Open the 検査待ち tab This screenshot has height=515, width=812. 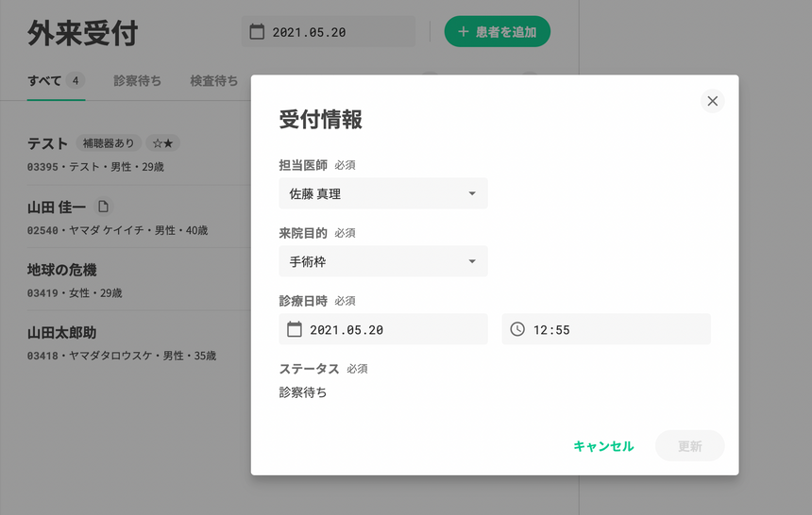(x=214, y=81)
